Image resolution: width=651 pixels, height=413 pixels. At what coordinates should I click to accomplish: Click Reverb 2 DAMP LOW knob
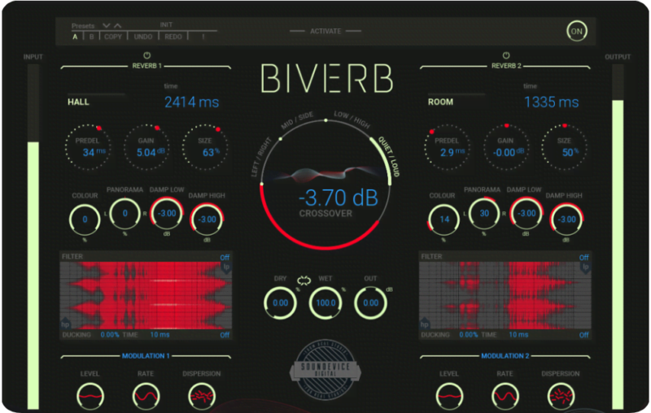(x=526, y=214)
